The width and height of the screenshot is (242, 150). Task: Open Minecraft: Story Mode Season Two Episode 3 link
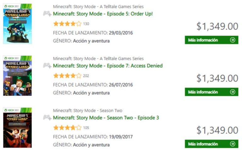click(x=106, y=118)
